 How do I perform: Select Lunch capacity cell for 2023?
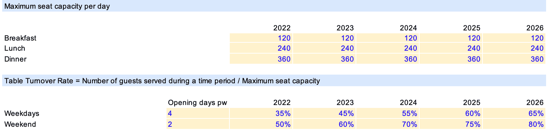click(x=324, y=49)
